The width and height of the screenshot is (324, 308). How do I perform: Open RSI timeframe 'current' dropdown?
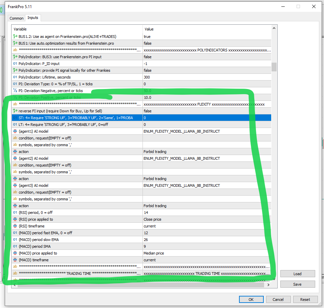(x=207, y=226)
